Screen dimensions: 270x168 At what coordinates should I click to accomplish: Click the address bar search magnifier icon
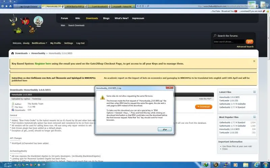[148, 6]
